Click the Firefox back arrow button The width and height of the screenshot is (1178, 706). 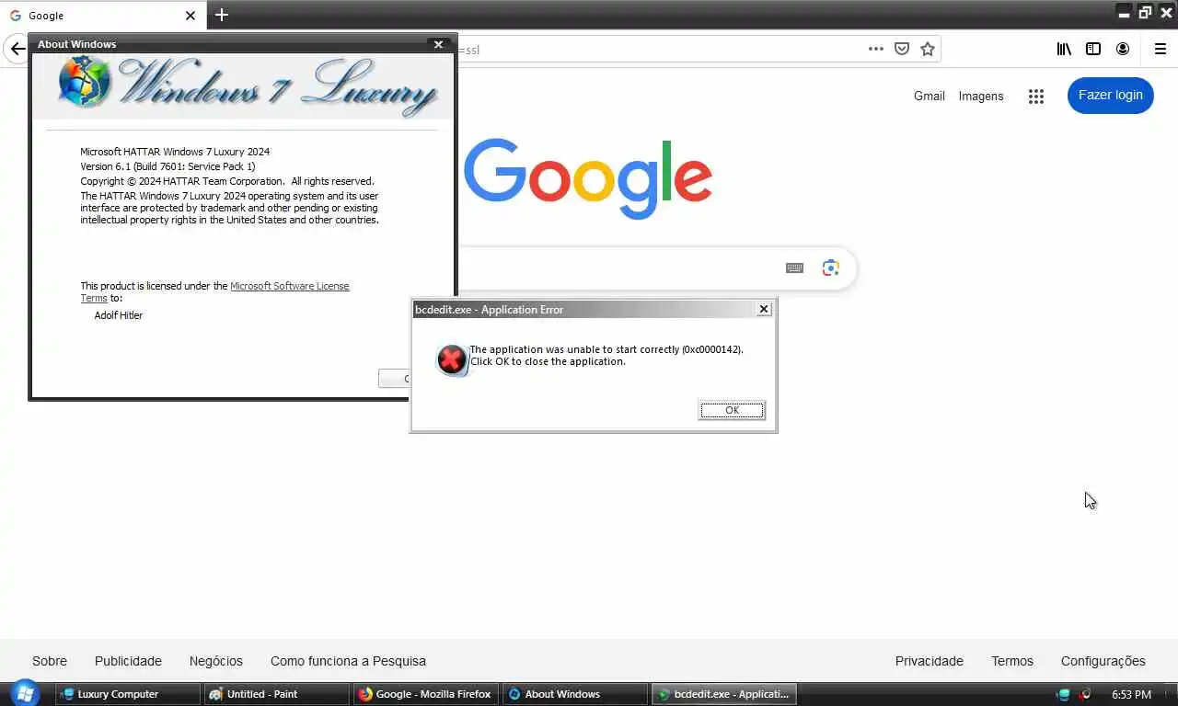coord(17,50)
